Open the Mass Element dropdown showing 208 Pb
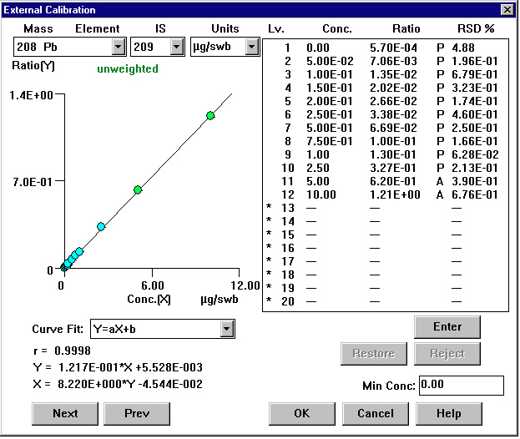This screenshot has height=439, width=520. click(118, 47)
